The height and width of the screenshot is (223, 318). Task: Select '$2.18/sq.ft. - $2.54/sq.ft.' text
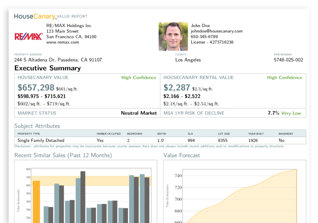(191, 104)
